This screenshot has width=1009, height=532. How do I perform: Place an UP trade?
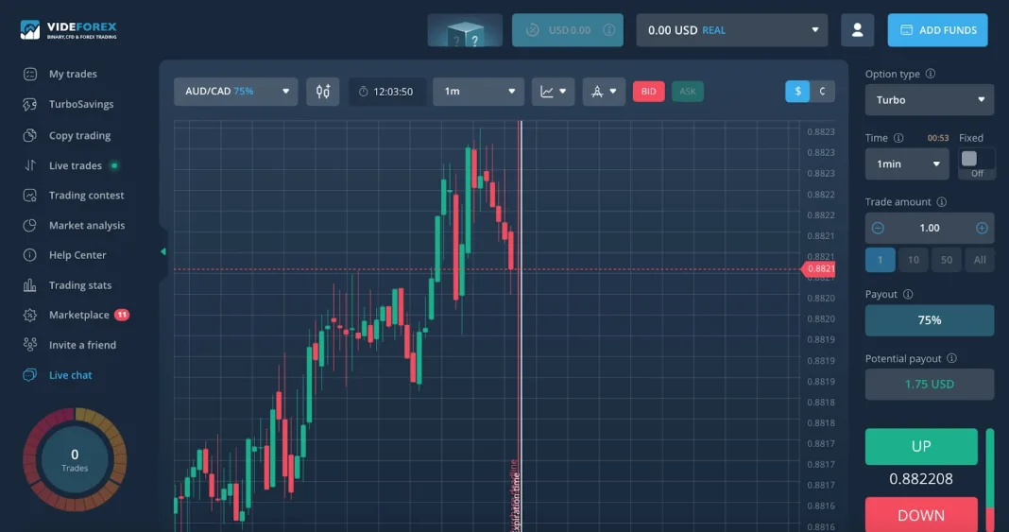921,446
